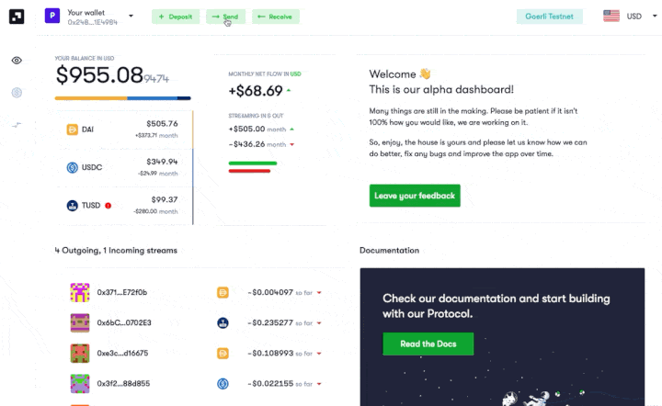The width and height of the screenshot is (662, 406).
Task: Click Leave your feedback button
Action: pyautogui.click(x=415, y=196)
